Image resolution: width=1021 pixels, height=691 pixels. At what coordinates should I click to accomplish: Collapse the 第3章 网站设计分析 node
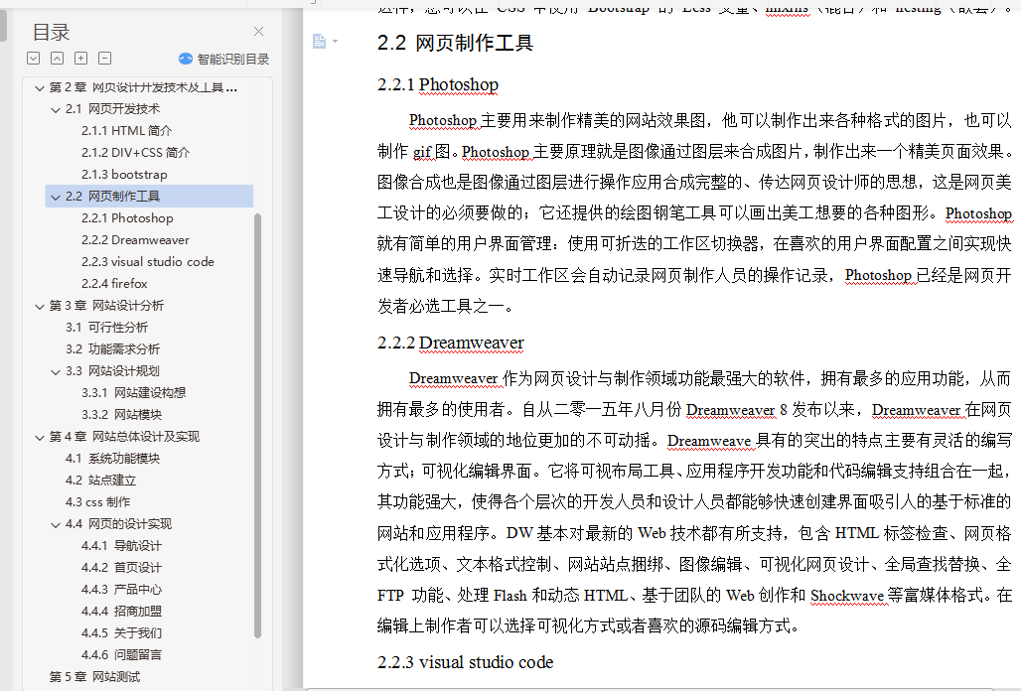[x=40, y=307]
